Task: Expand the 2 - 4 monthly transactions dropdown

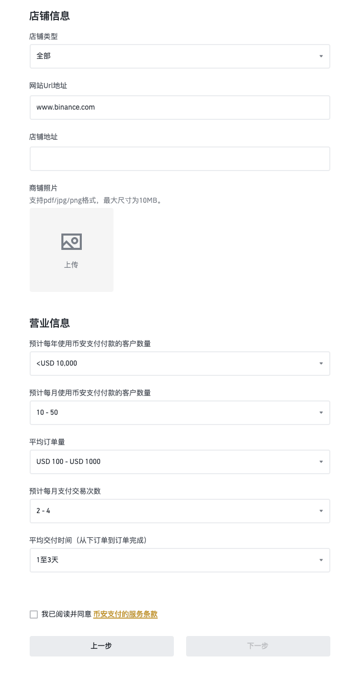Action: click(179, 511)
